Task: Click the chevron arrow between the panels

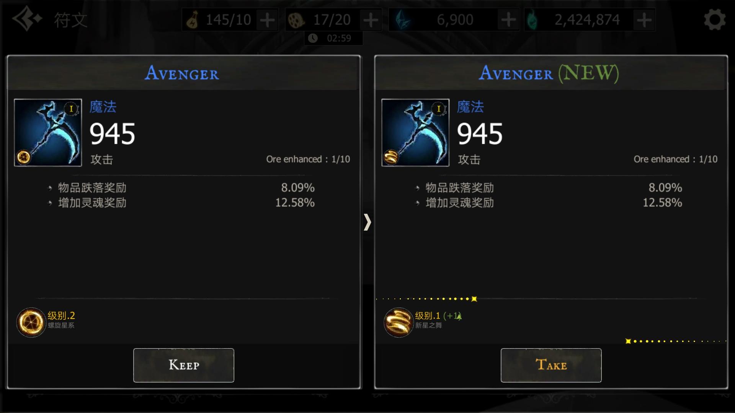Action: pyautogui.click(x=367, y=222)
